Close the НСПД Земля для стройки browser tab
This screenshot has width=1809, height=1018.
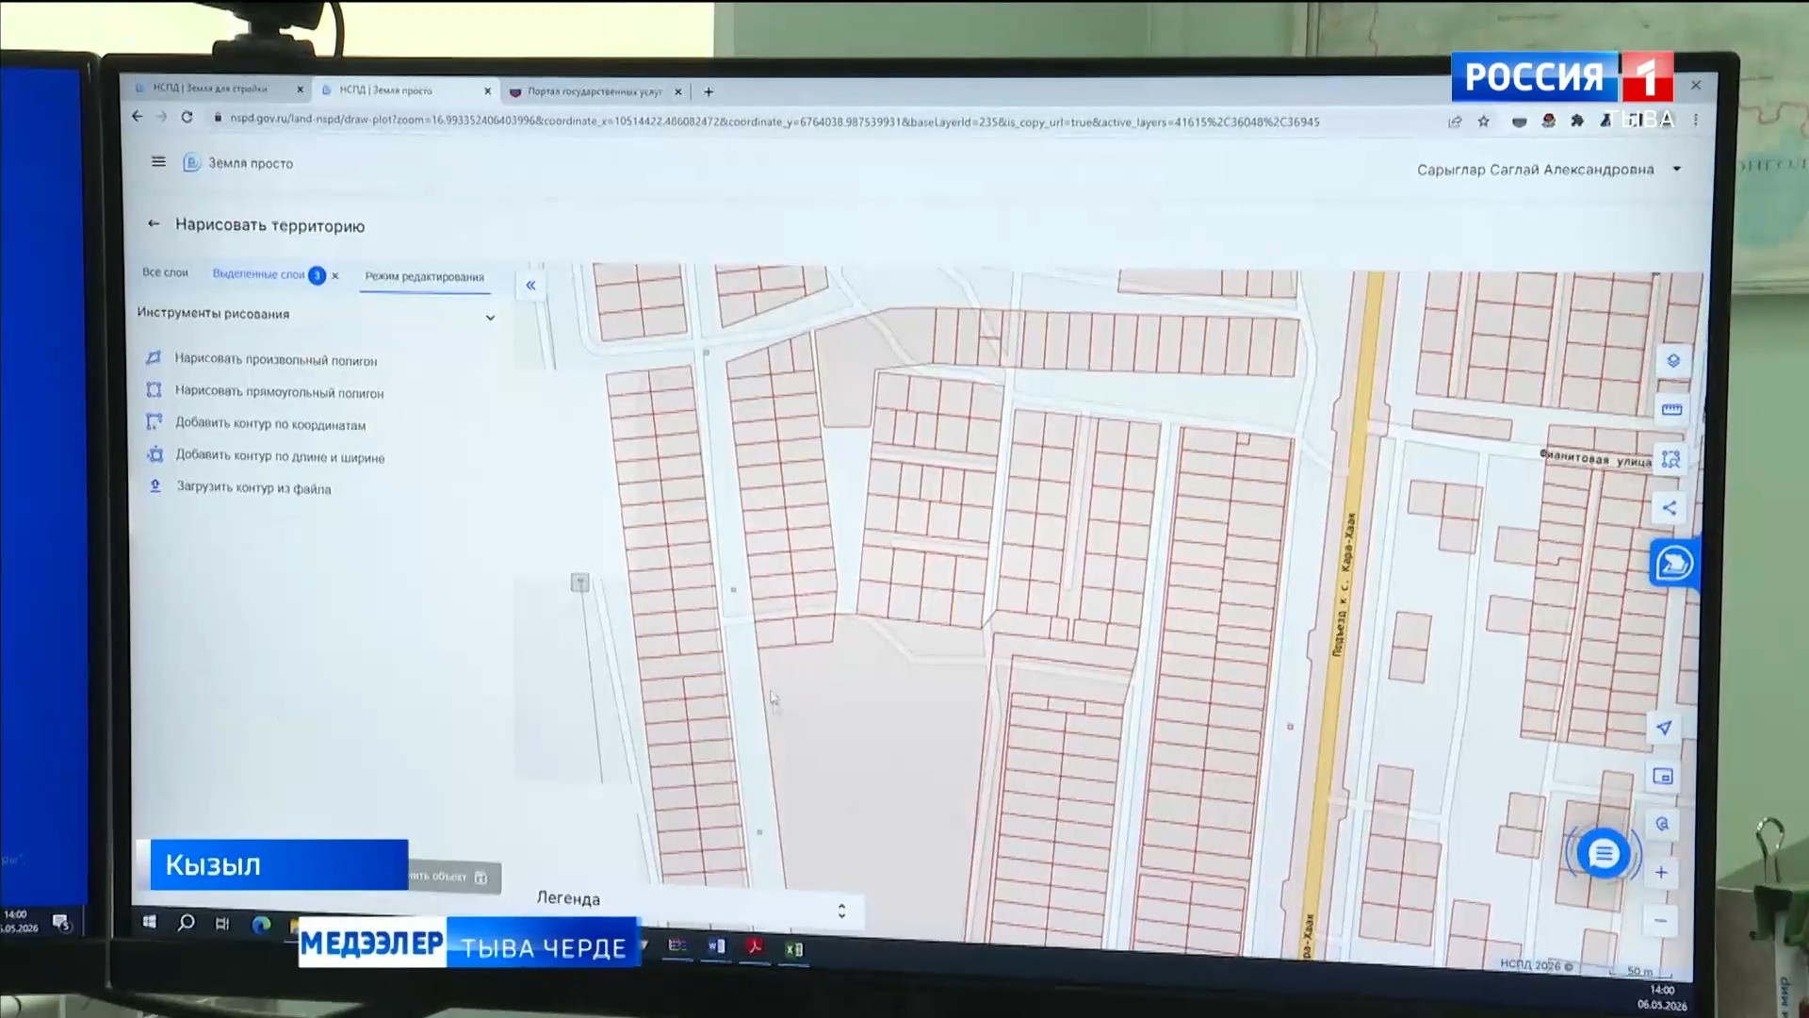point(301,90)
